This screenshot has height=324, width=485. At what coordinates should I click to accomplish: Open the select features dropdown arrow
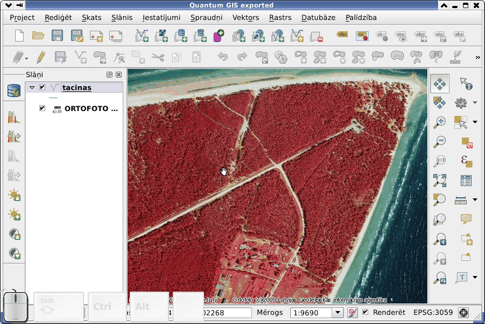475,122
